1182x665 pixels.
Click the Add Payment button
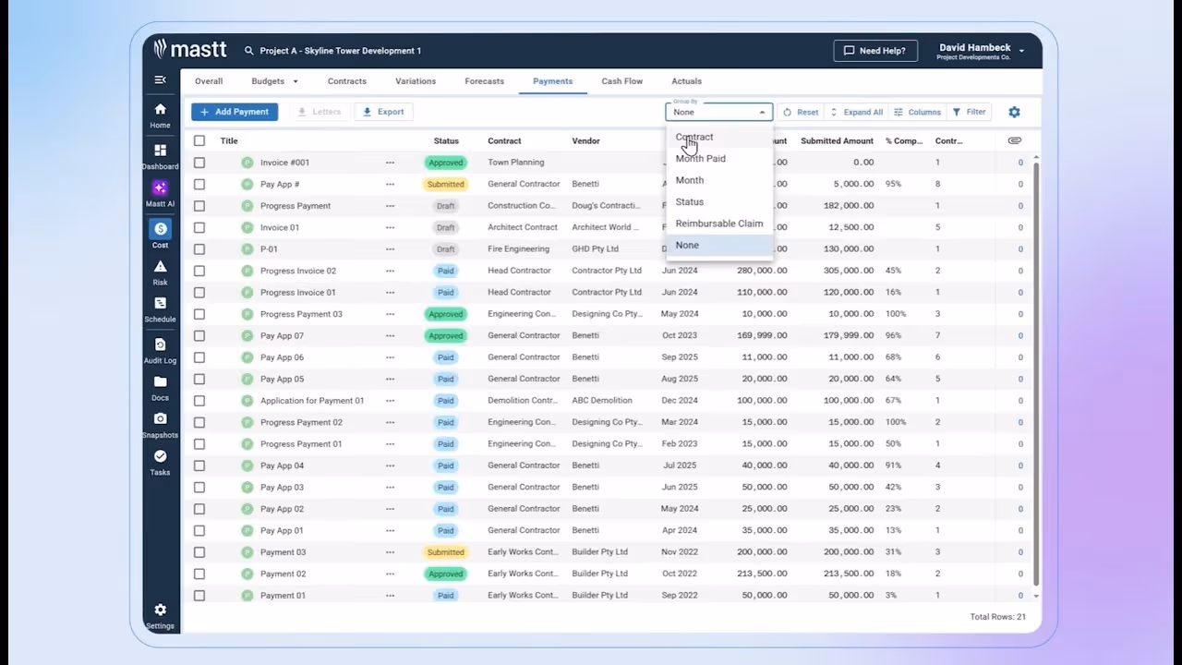(x=235, y=111)
